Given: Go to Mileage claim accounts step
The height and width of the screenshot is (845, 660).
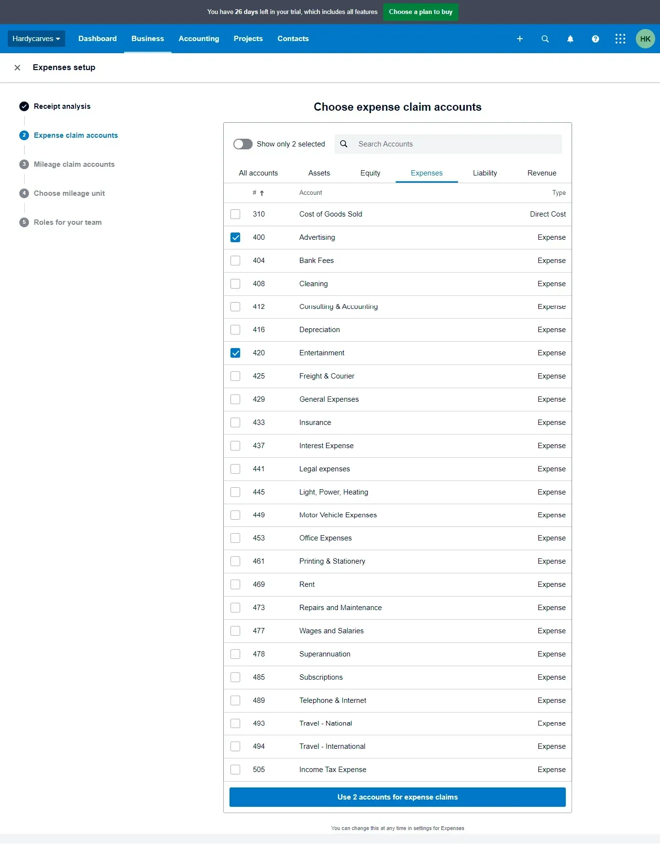Looking at the screenshot, I should tap(74, 164).
